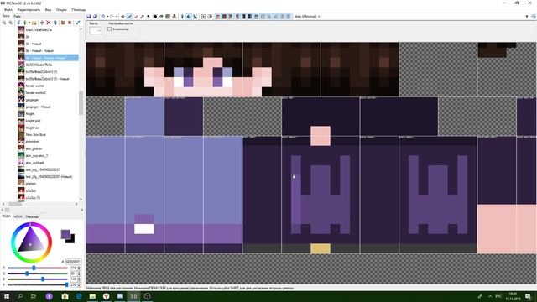Image resolution: width=537 pixels, height=302 pixels.
Task: Click the red X delete skin icon
Action: (49, 23)
